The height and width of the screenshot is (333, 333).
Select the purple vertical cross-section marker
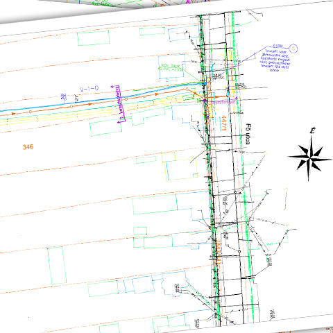pyautogui.click(x=119, y=103)
